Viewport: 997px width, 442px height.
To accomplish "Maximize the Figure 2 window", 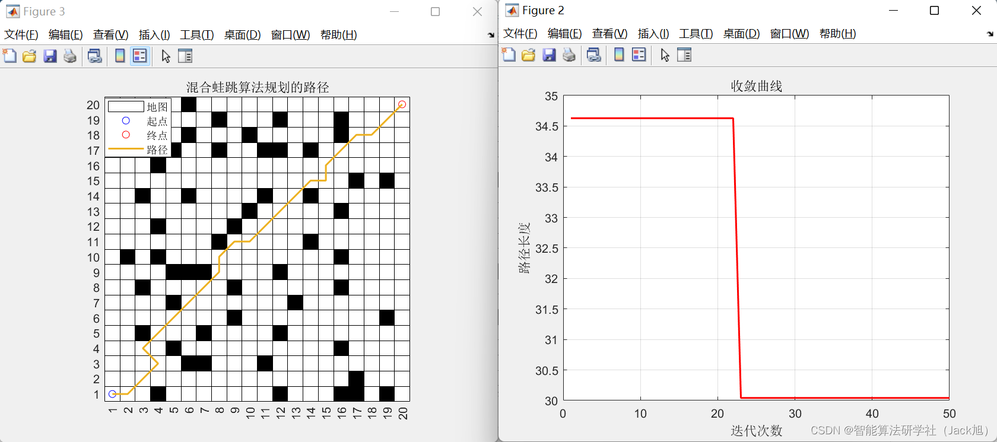I will point(934,11).
